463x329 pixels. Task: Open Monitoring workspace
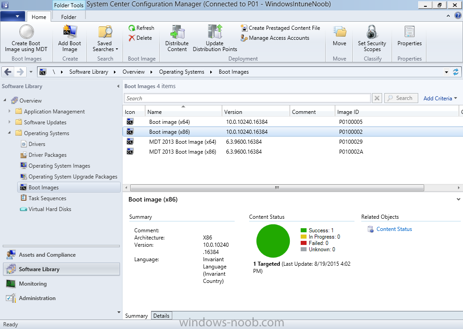(61, 283)
